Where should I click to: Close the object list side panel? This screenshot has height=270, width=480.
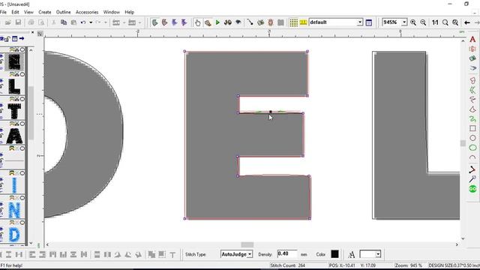[33, 32]
